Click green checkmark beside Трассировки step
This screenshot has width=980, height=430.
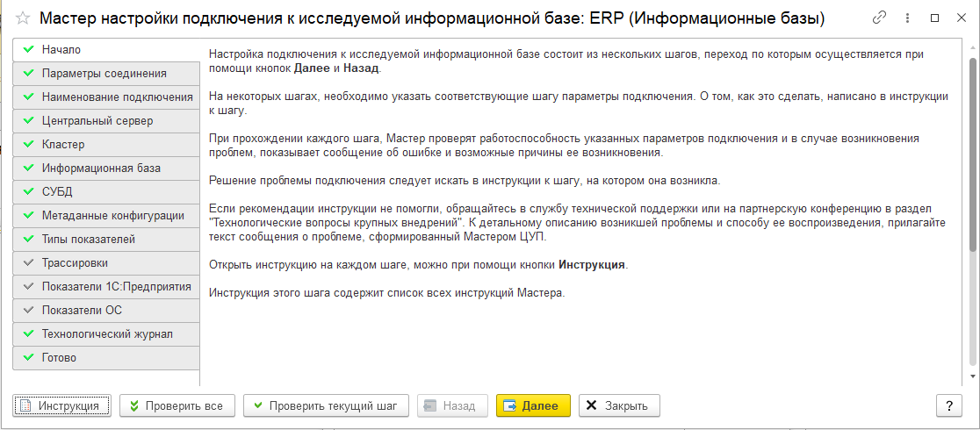pyautogui.click(x=28, y=263)
